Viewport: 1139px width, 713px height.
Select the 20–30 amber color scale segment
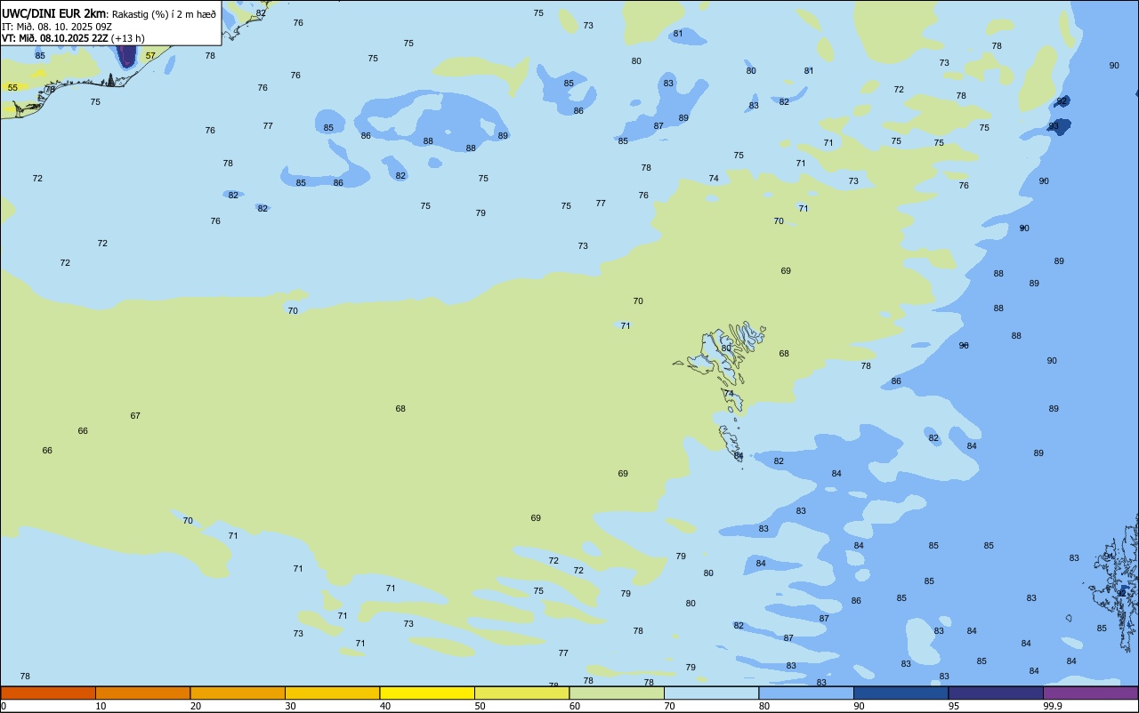coord(238,693)
